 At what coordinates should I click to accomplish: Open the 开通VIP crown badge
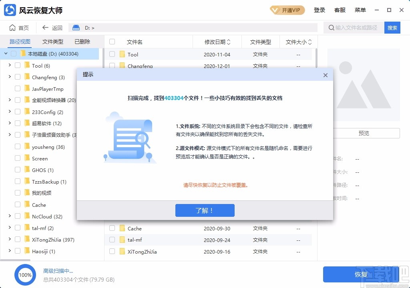pyautogui.click(x=287, y=10)
